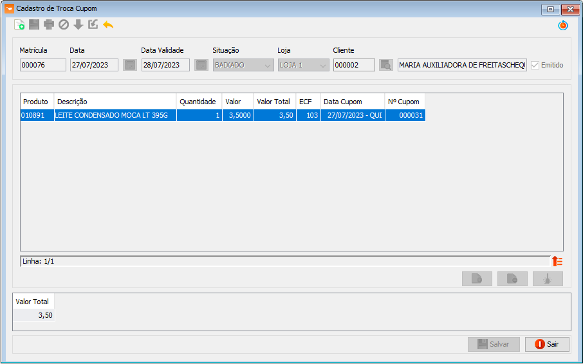Click the client name field MARIA AUXILIADORA

coord(462,65)
